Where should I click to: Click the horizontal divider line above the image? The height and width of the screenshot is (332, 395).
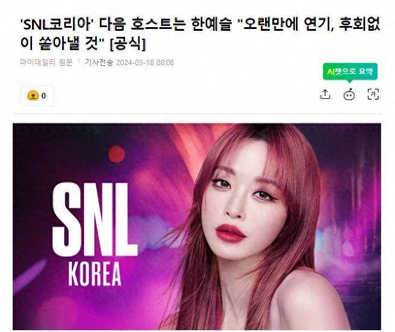point(197,113)
